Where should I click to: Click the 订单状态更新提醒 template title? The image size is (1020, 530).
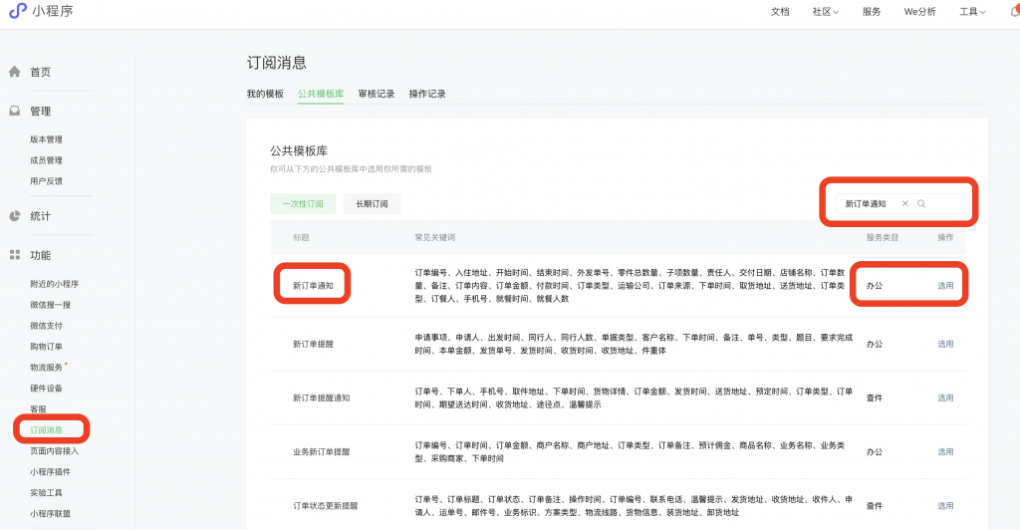(x=326, y=506)
